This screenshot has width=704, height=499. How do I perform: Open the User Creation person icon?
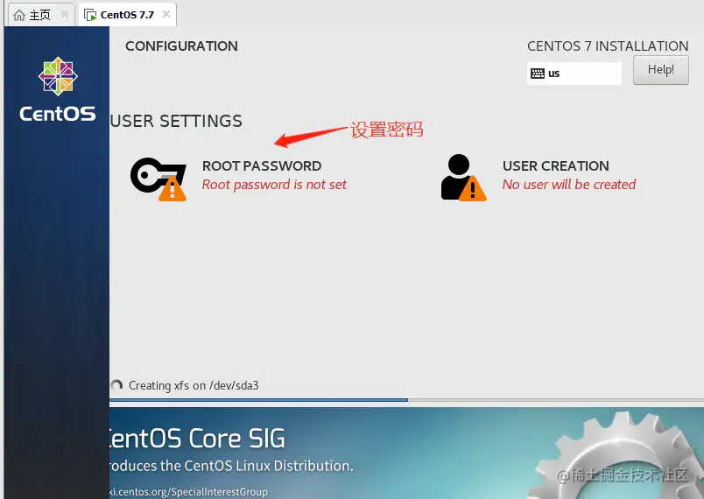tap(463, 178)
